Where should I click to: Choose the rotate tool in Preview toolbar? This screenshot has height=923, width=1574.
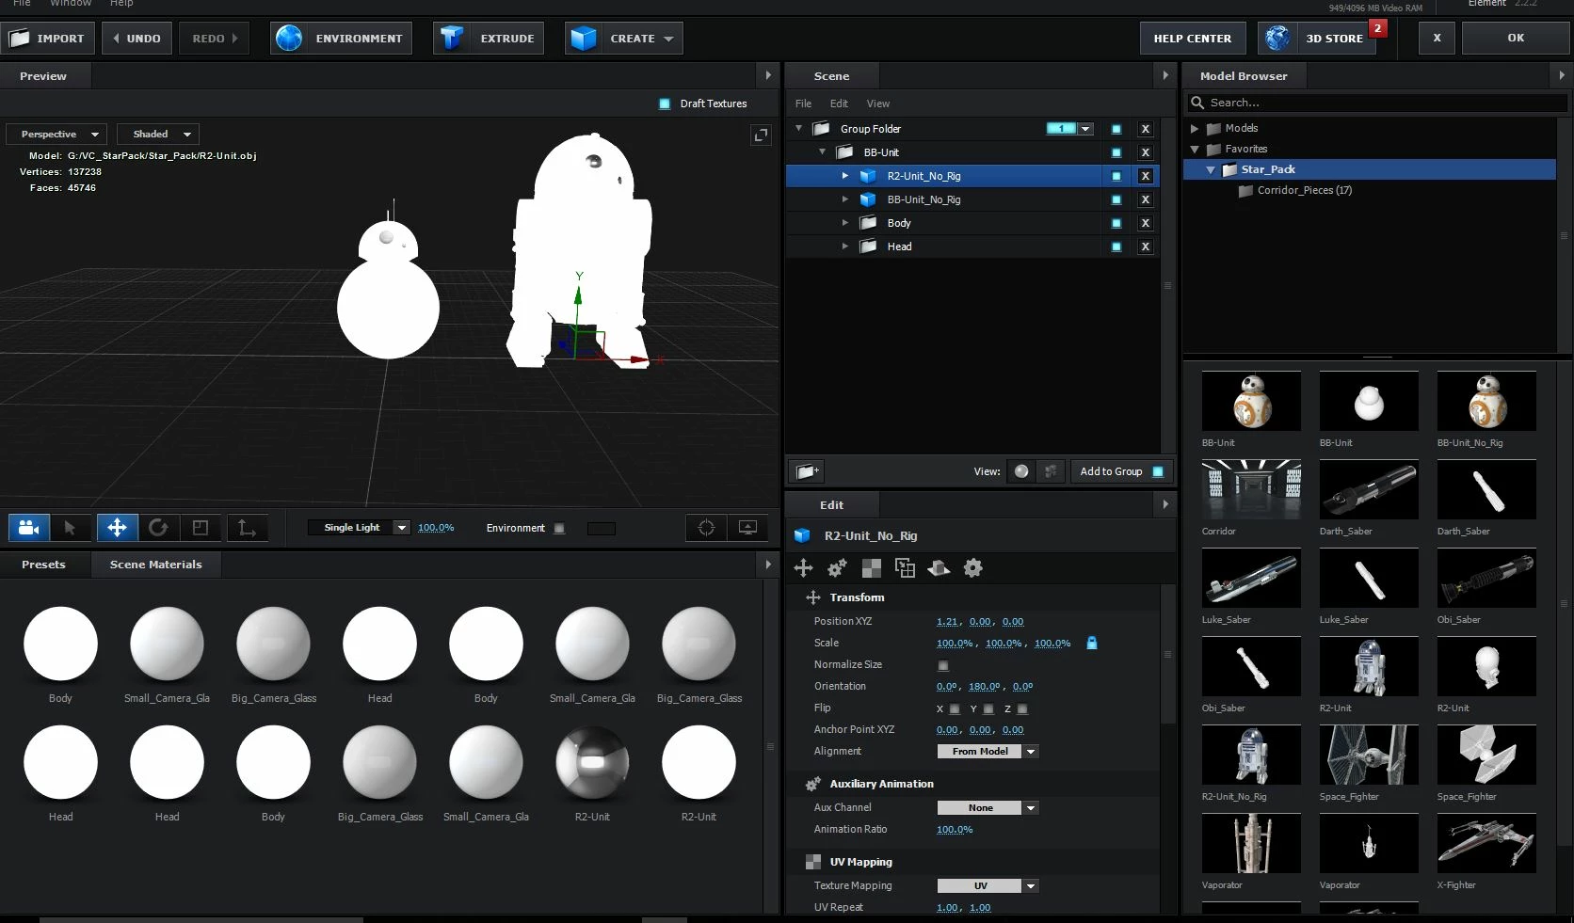coord(158,528)
